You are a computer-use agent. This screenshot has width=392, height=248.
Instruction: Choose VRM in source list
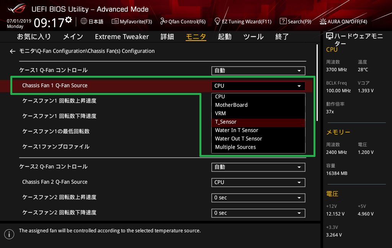258,114
